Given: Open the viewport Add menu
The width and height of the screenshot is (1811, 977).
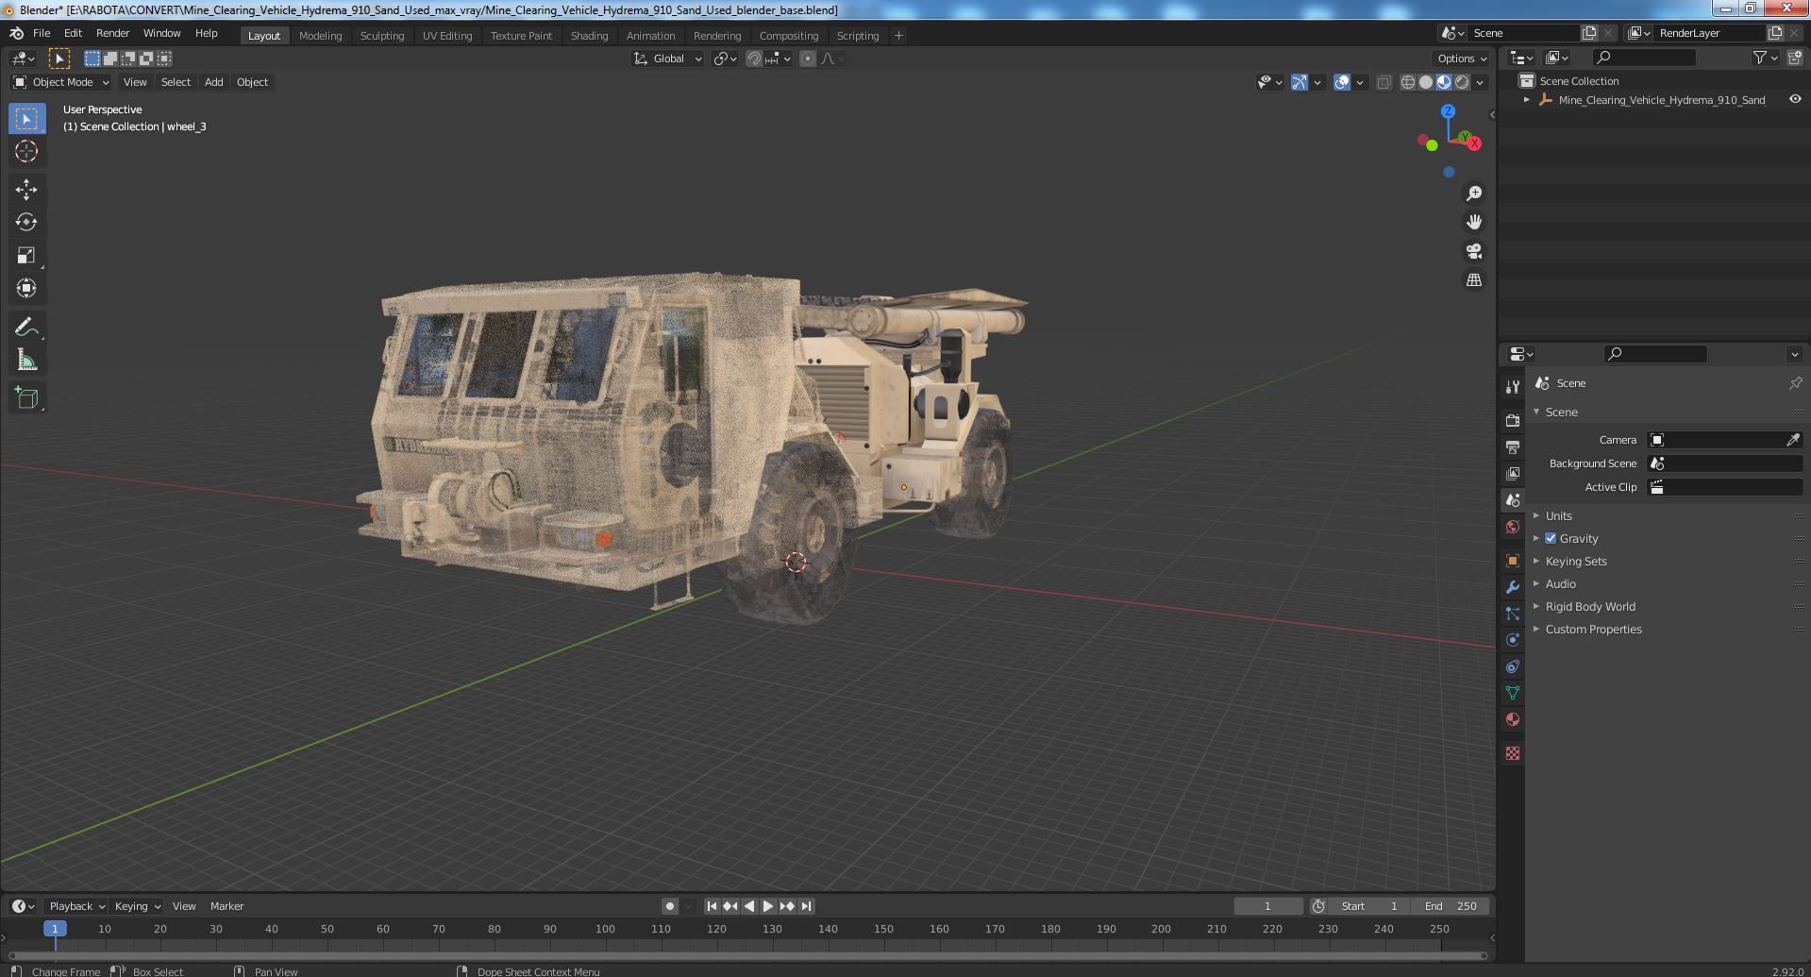Looking at the screenshot, I should (214, 82).
